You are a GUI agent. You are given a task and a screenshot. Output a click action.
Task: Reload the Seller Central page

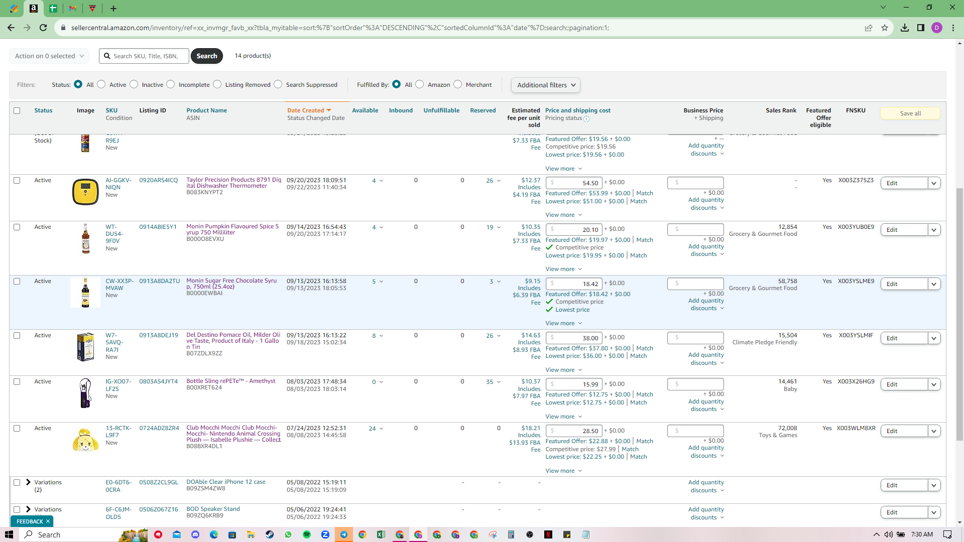tap(43, 28)
